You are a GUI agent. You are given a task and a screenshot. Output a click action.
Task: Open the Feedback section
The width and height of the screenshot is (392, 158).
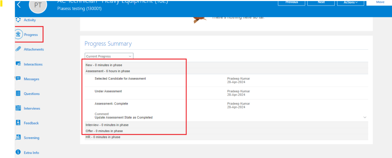31,123
